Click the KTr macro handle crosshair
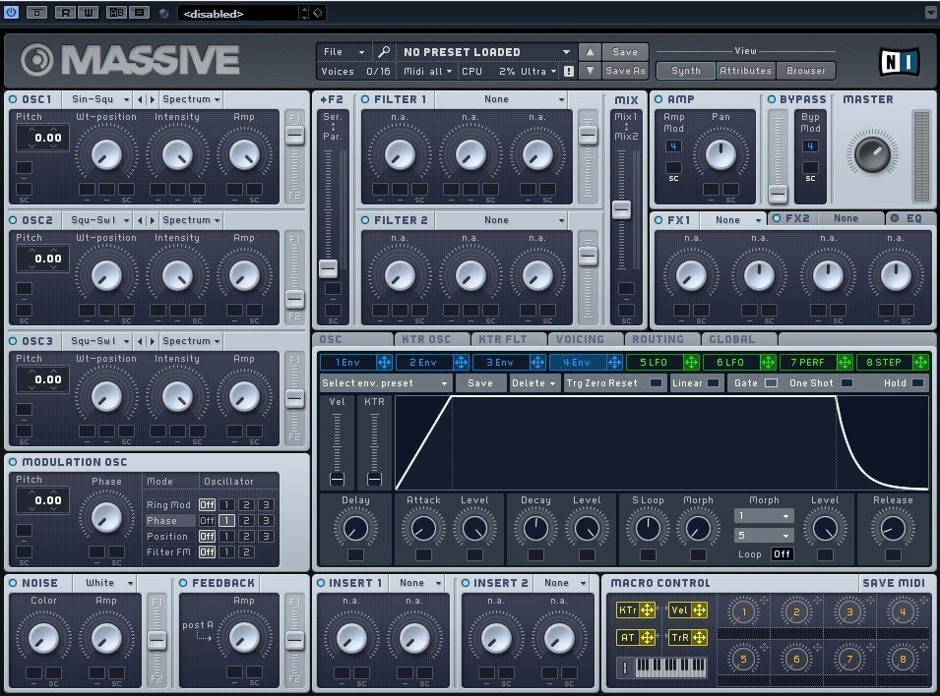 (x=648, y=610)
